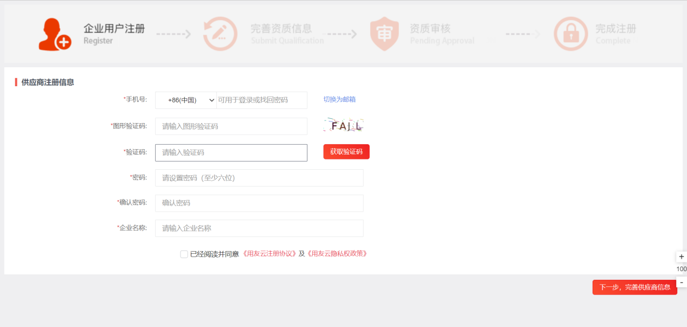The height and width of the screenshot is (327, 687).
Task: Click the Complete registration lock icon
Action: [x=570, y=34]
